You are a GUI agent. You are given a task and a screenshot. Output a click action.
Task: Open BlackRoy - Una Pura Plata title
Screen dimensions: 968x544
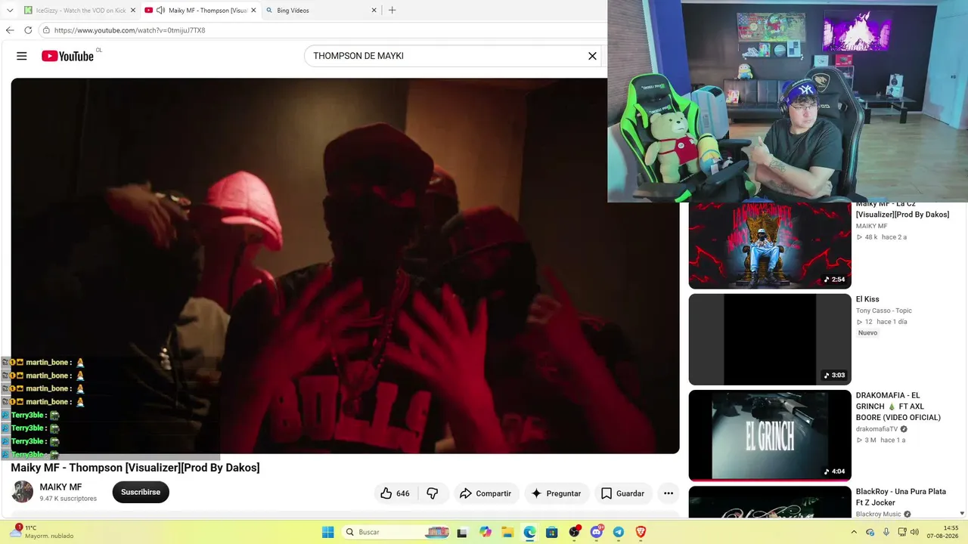click(901, 497)
